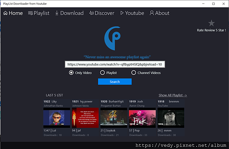Open playlist 1920 BurhanYigit thumbnail
The width and height of the screenshot is (229, 149).
(114, 118)
